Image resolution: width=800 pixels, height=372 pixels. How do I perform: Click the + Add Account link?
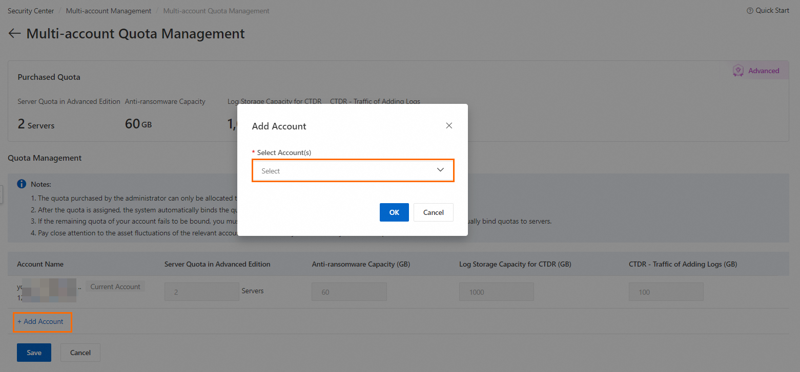click(x=41, y=321)
